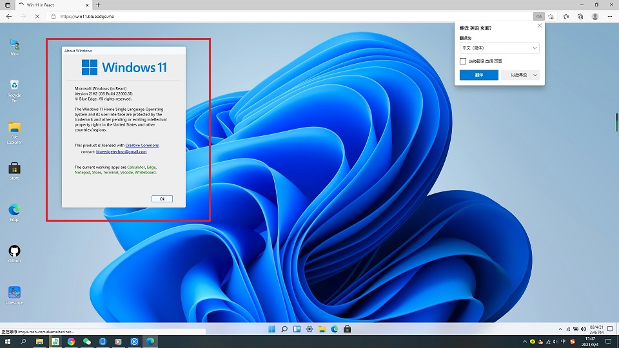Click the Windows 11 tray date and time
The width and height of the screenshot is (619, 348).
click(596, 329)
